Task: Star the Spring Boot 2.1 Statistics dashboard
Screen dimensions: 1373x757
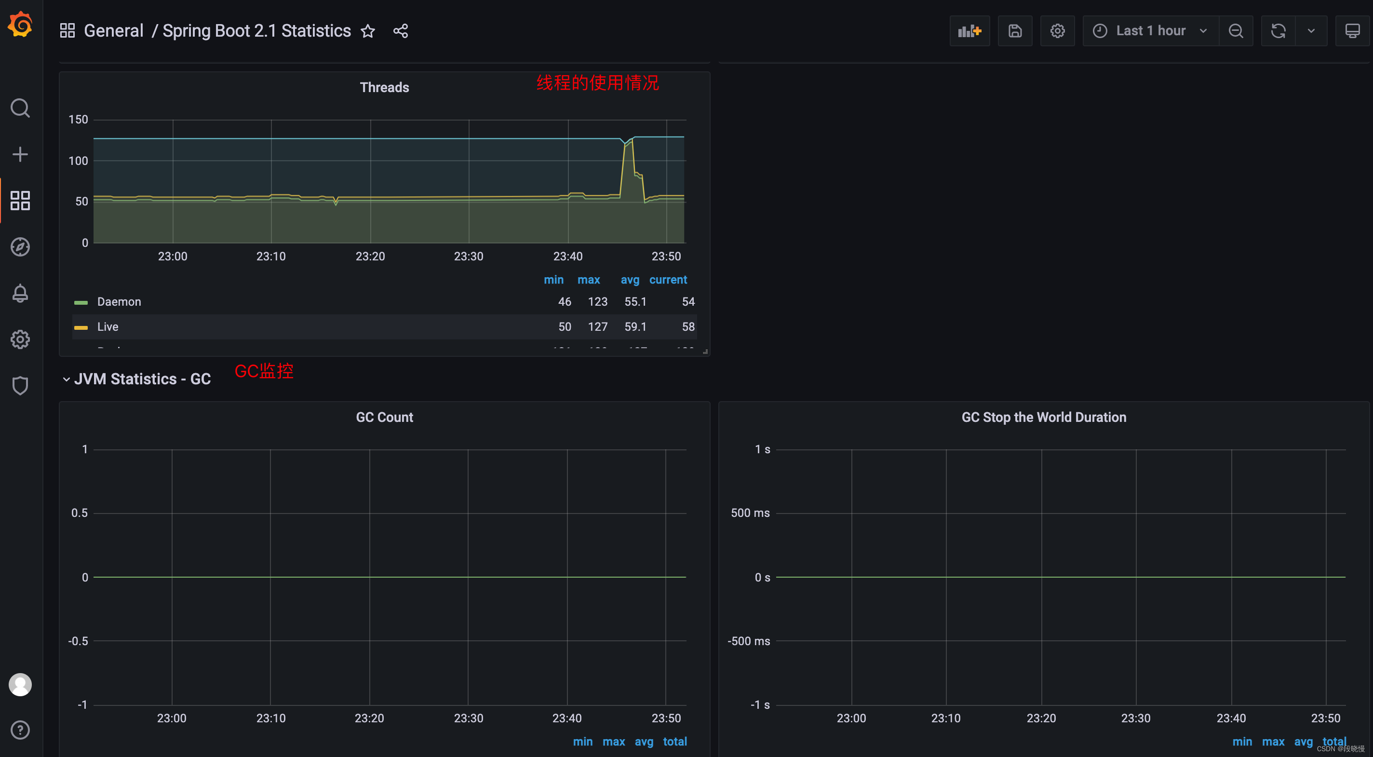Action: click(x=368, y=31)
